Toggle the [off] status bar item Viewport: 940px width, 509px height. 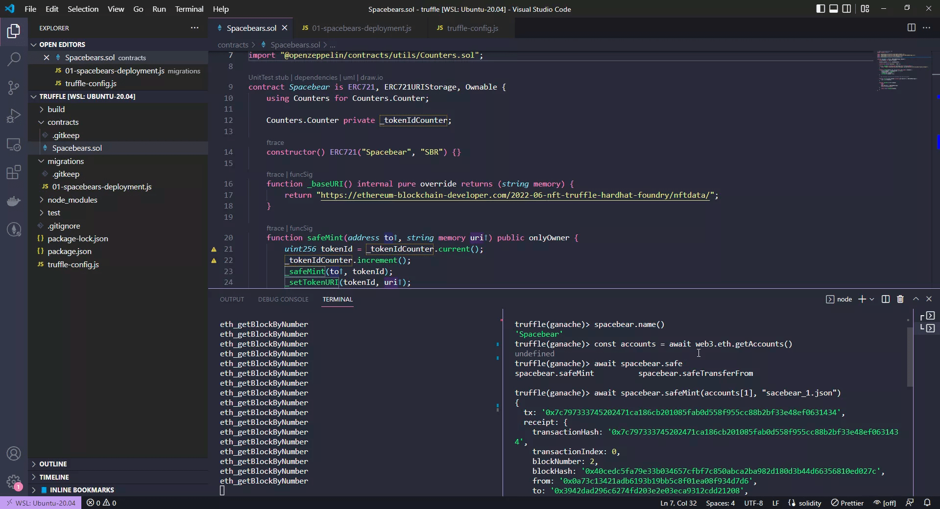885,503
